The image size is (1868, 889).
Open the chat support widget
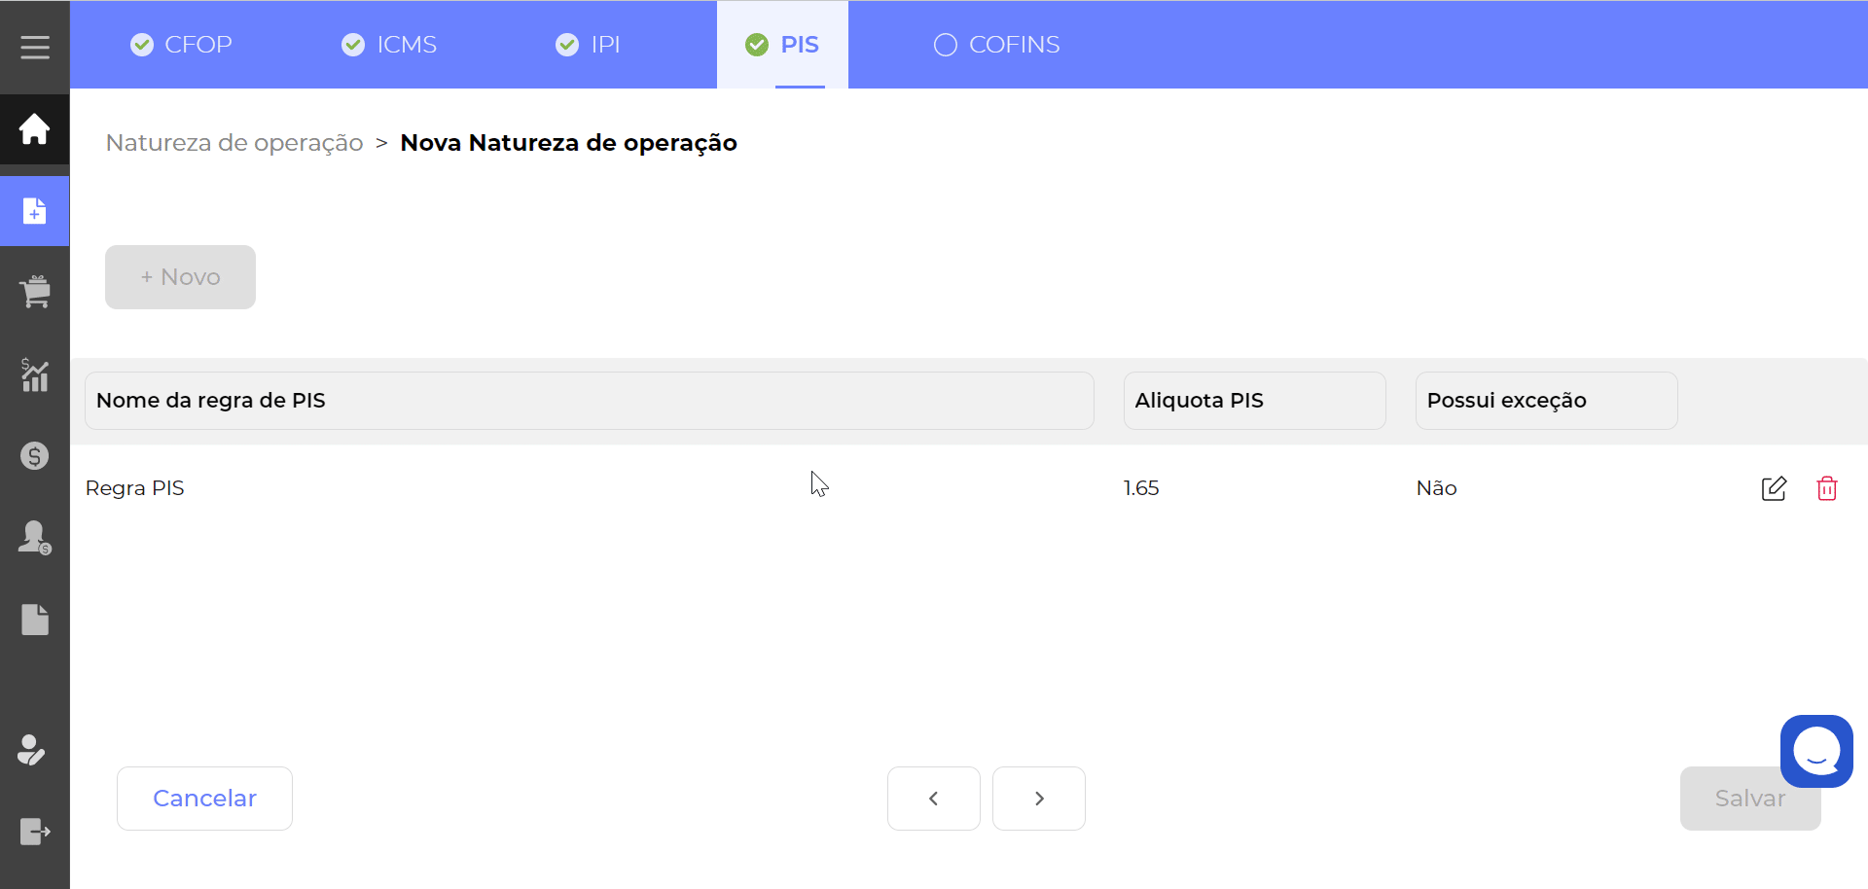pos(1815,751)
